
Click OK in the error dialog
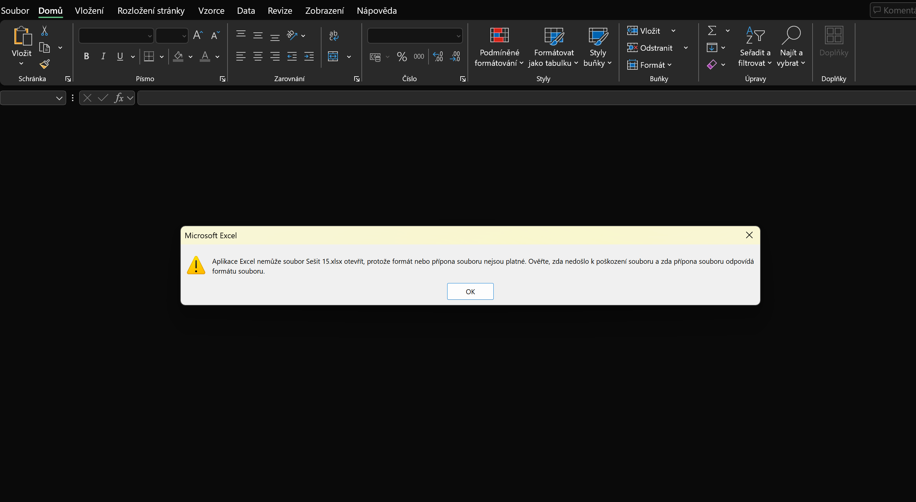coord(470,292)
